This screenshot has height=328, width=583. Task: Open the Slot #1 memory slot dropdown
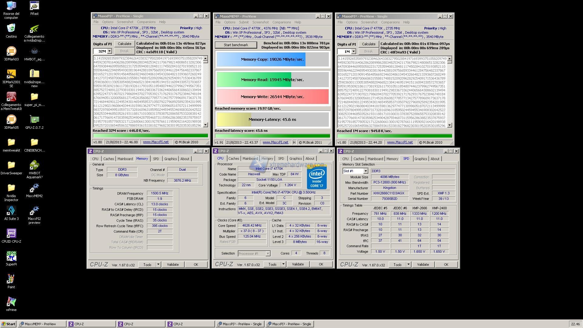(x=366, y=171)
